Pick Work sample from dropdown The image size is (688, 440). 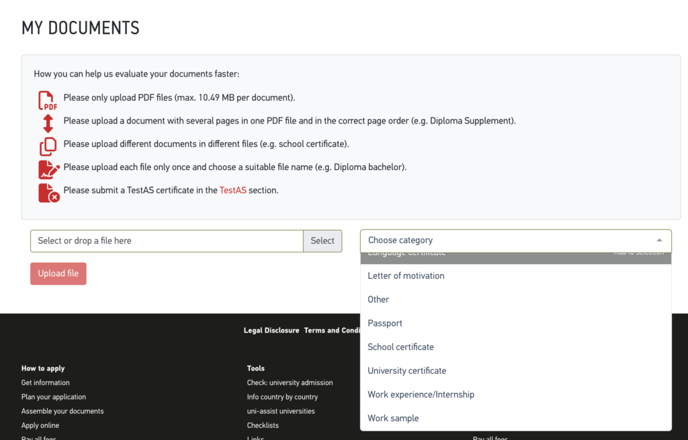tap(393, 418)
